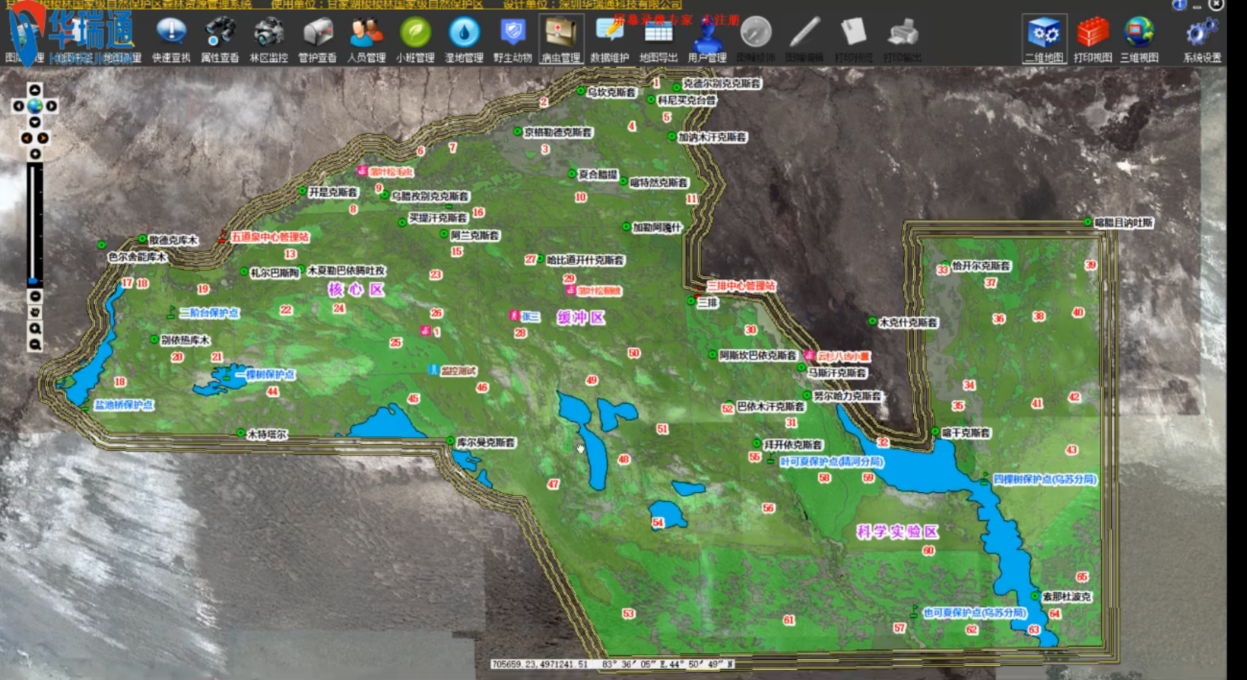Screen dimensions: 1247x680
Task: Select 管护查看 mailbox icon
Action: [317, 33]
